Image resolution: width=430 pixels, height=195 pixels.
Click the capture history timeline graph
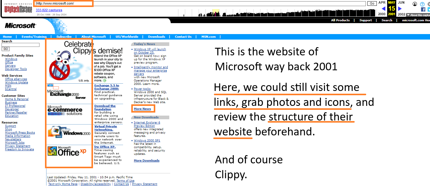(277, 12)
